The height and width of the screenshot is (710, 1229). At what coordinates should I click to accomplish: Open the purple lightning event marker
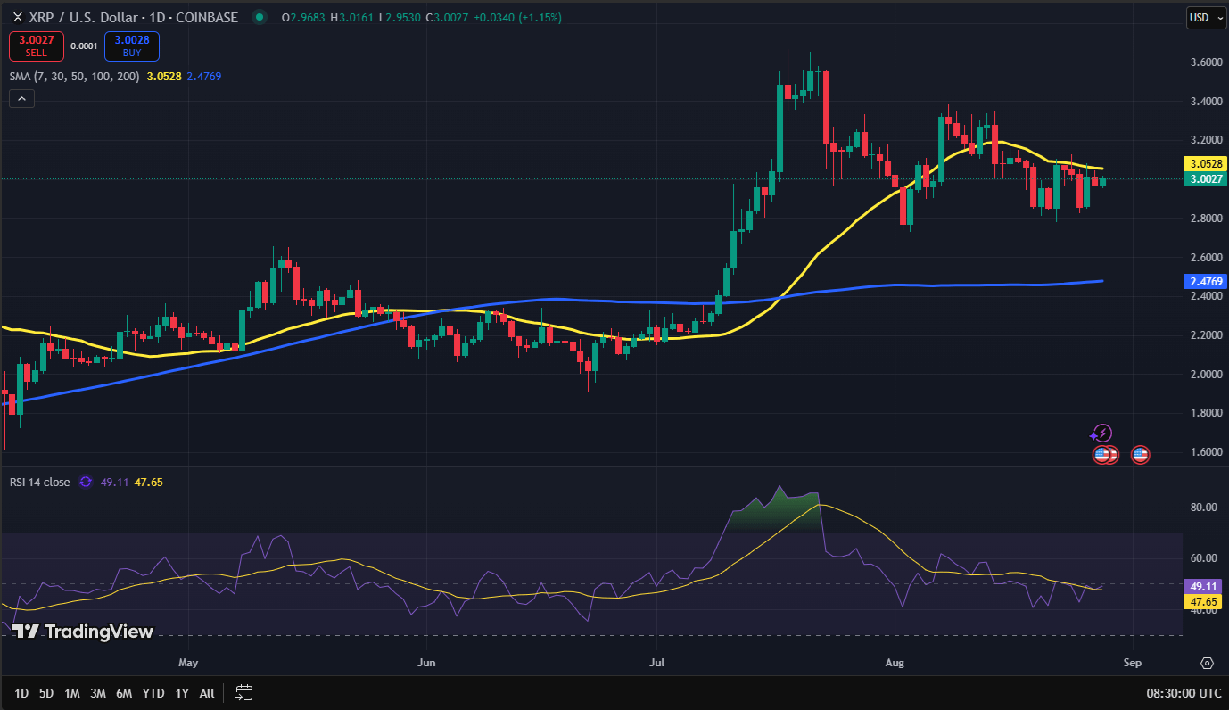pos(1103,433)
